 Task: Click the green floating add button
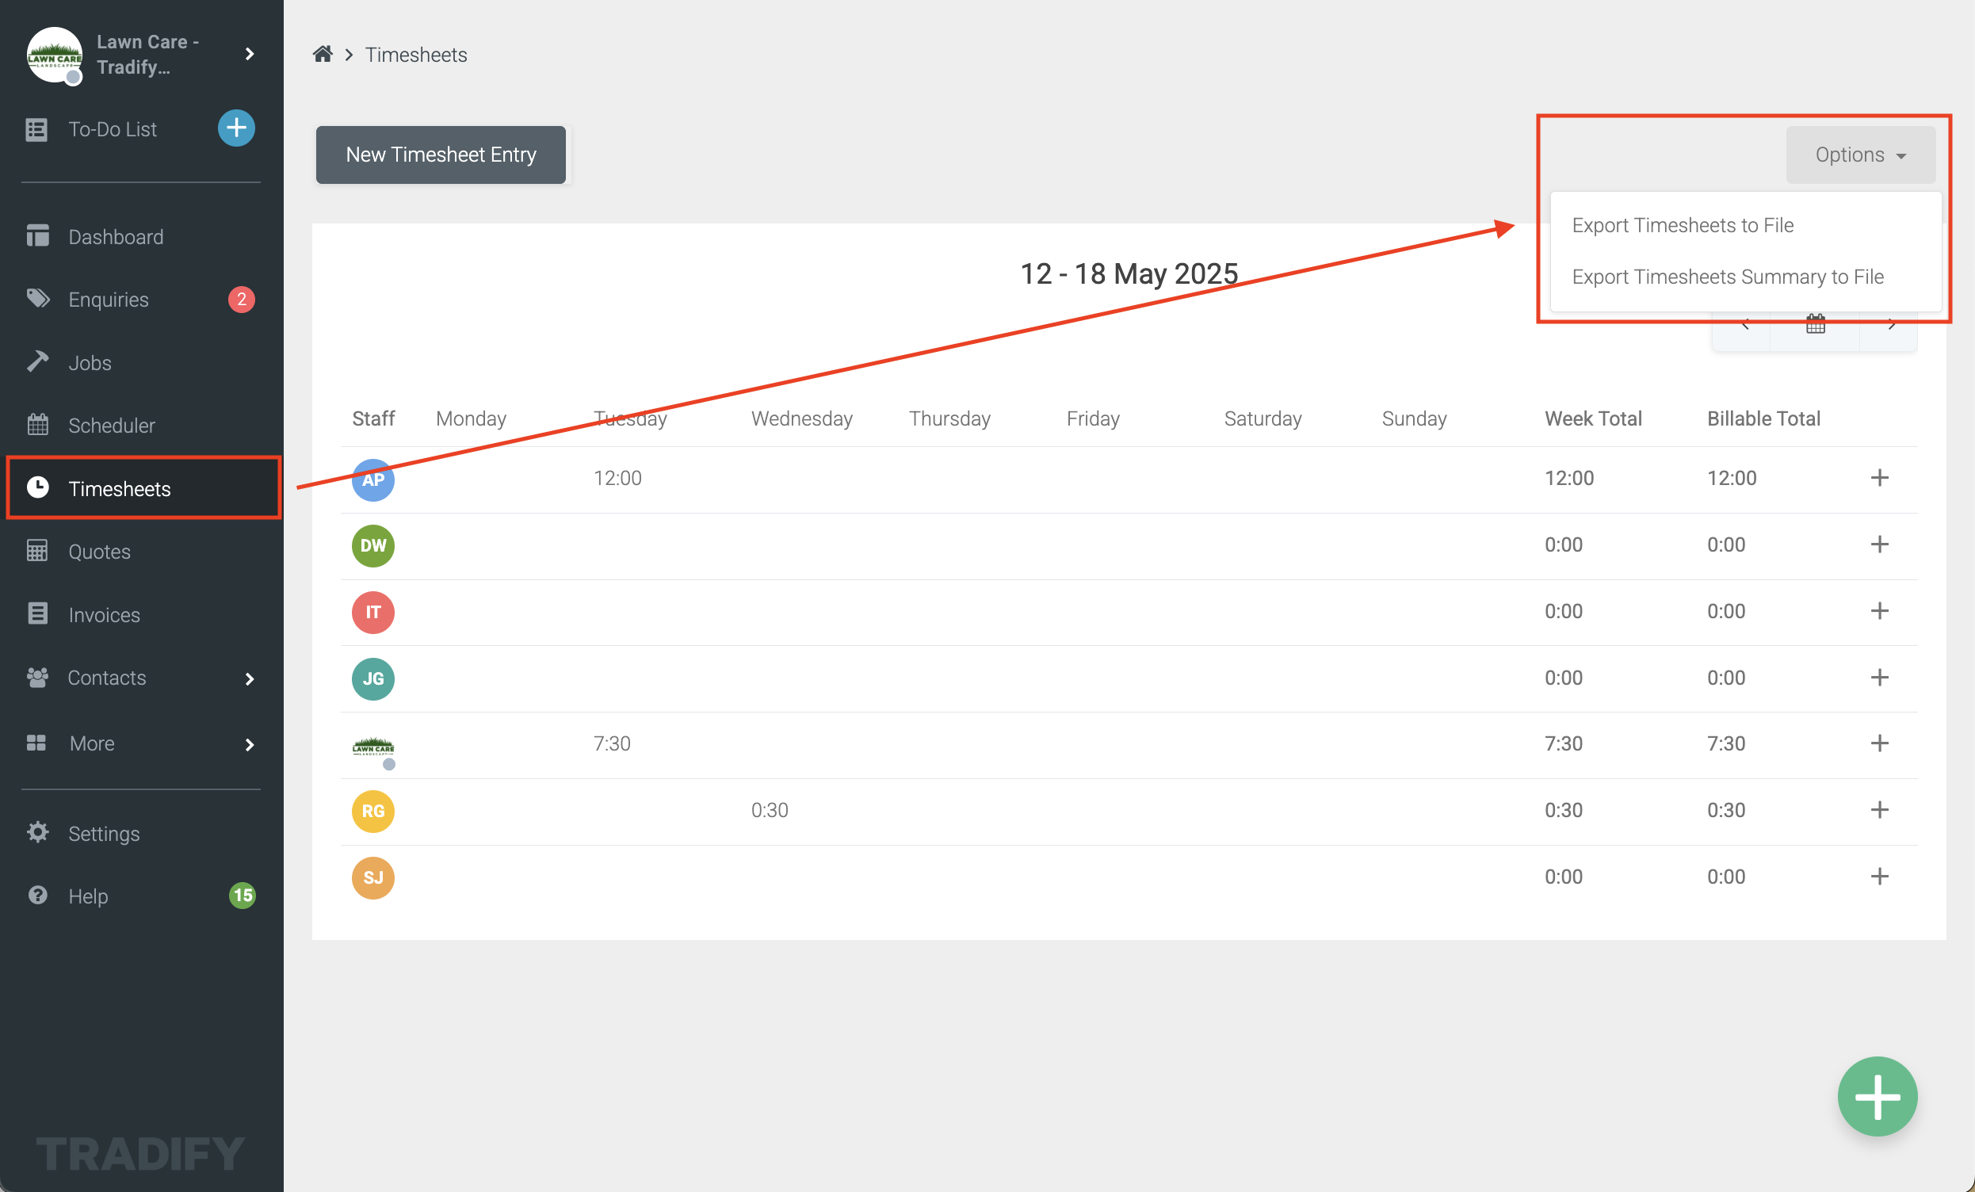[1877, 1097]
